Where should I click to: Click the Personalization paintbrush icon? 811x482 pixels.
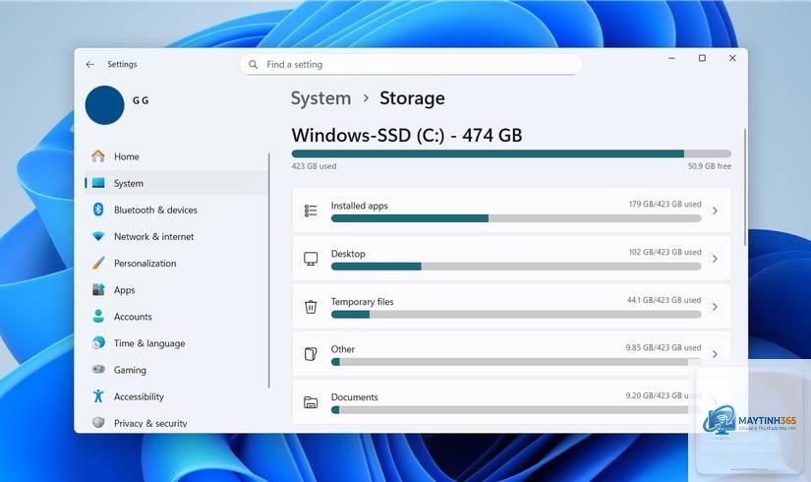tap(98, 263)
